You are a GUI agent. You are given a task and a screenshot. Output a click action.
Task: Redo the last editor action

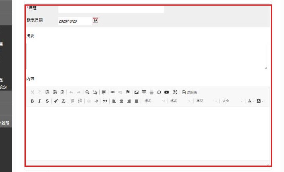(79, 92)
